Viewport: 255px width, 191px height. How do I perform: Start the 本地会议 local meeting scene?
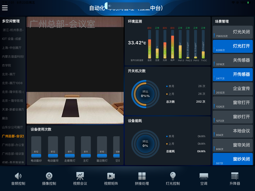232,131
